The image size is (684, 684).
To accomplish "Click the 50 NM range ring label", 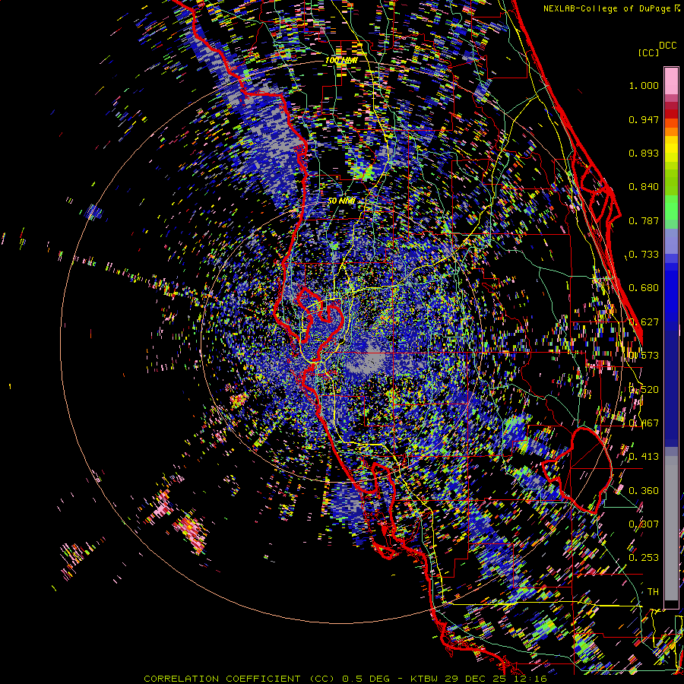I will coord(341,201).
